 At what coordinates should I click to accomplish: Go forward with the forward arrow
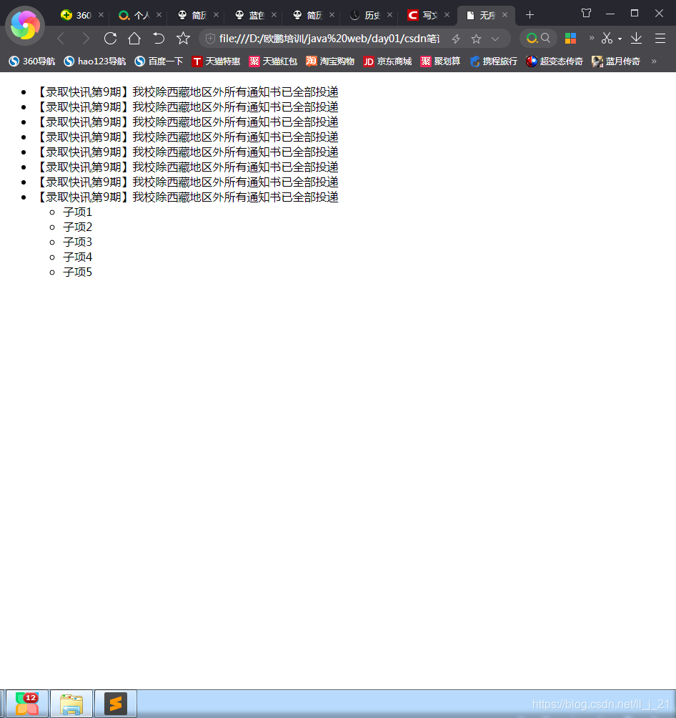tap(85, 39)
